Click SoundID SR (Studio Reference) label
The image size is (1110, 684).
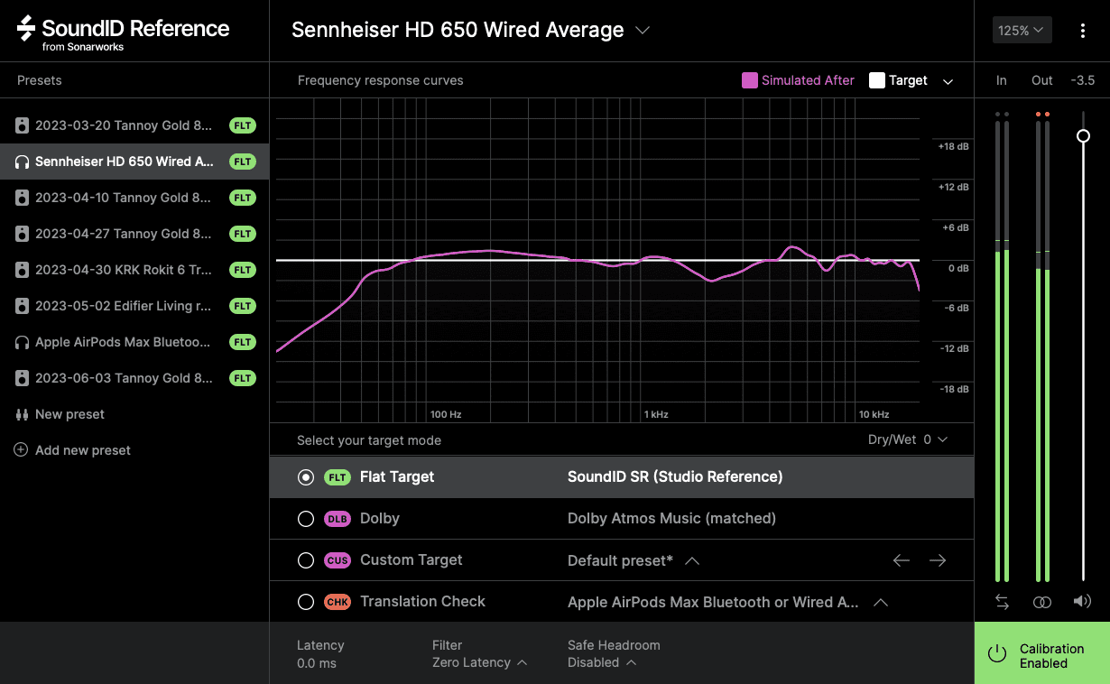(x=675, y=476)
